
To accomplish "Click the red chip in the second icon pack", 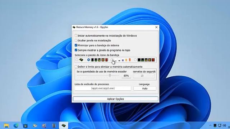I will (x=107, y=60).
